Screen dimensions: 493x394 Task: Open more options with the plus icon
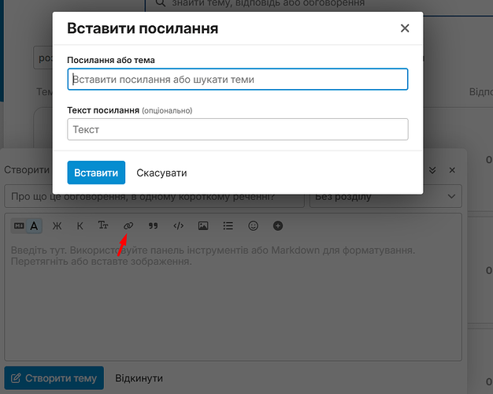coord(278,225)
